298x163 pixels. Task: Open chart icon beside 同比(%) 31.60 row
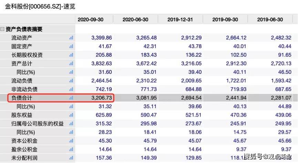71,72
